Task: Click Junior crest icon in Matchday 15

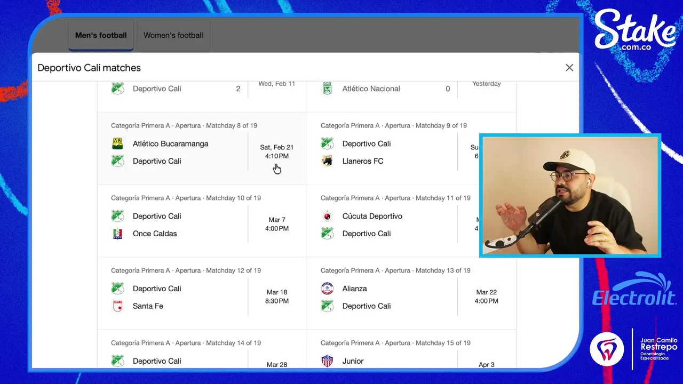Action: pyautogui.click(x=327, y=361)
